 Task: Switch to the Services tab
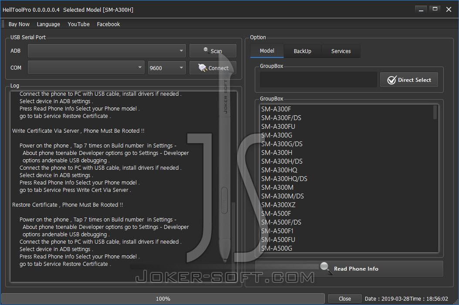coord(341,51)
